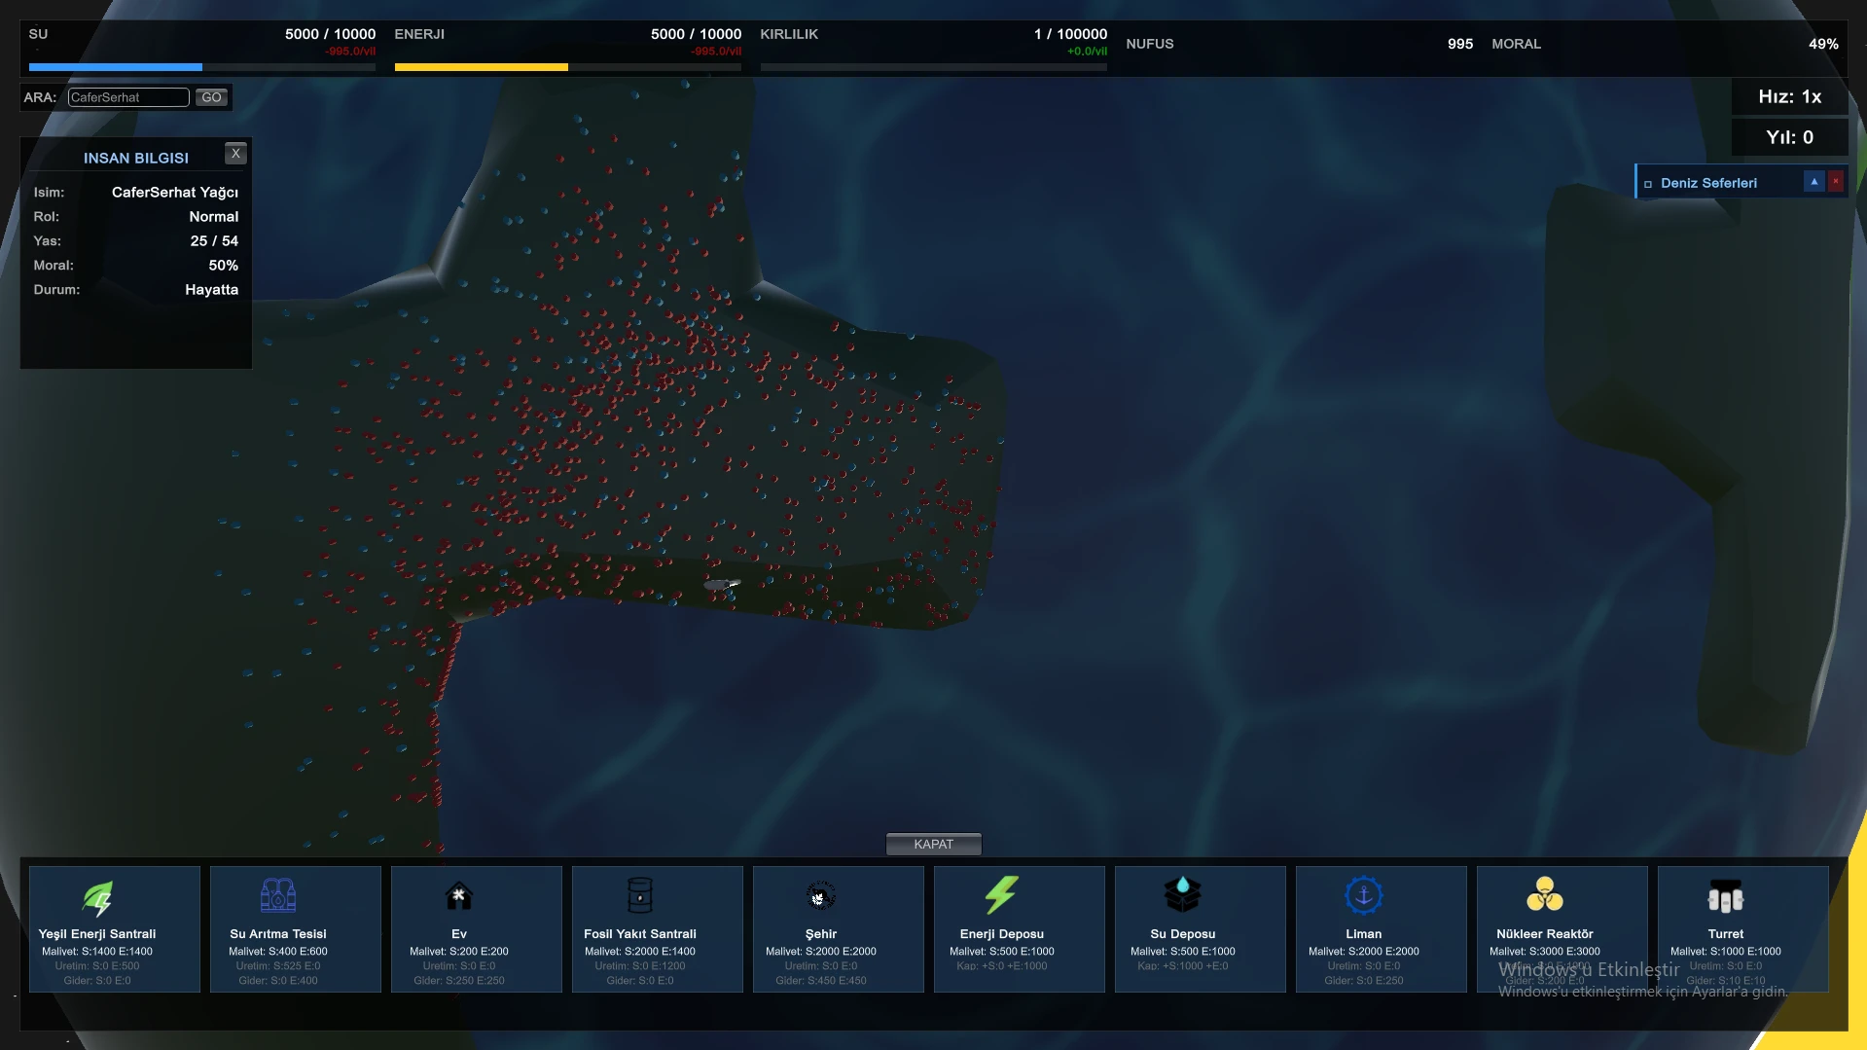Change game speed via Hız: 1x

pos(1789,97)
